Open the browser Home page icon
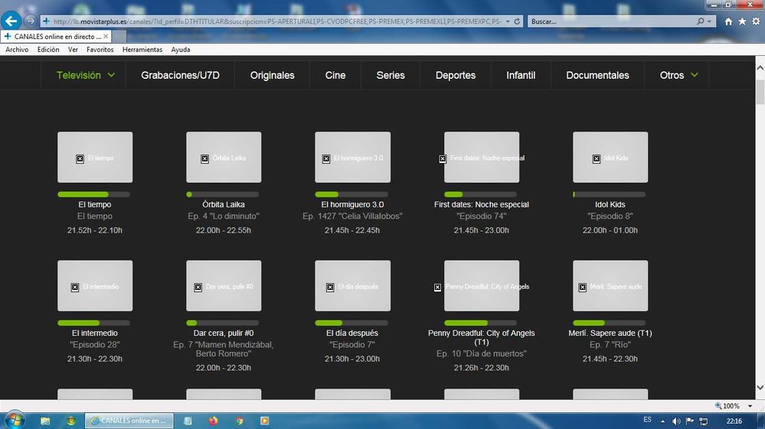This screenshot has width=765, height=429. coord(728,21)
